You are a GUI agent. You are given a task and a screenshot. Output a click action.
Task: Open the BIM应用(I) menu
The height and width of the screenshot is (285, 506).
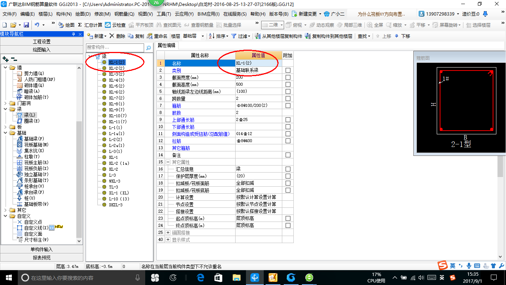pos(209,14)
